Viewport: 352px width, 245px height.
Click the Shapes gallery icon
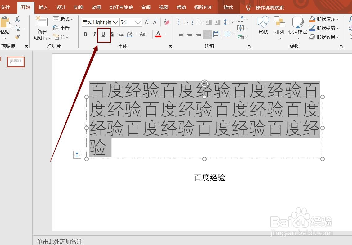[x=263, y=22]
